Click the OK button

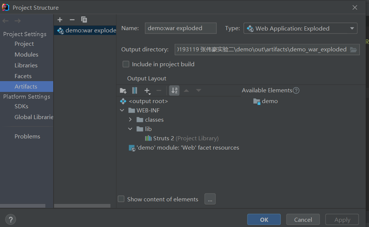[264, 220]
